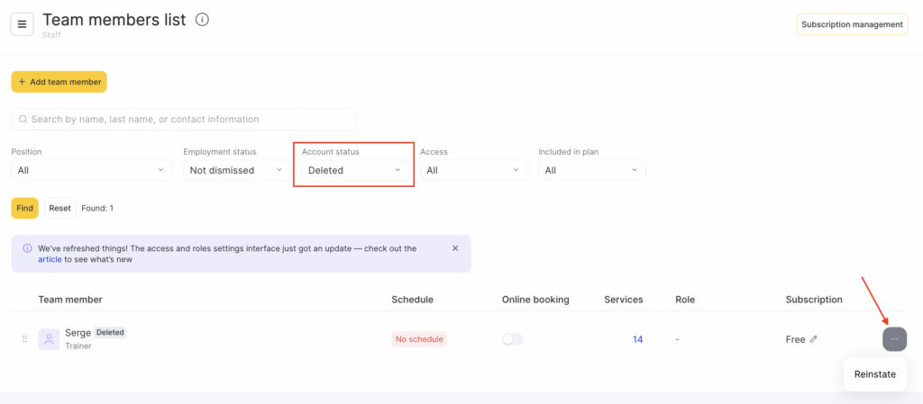The height and width of the screenshot is (404, 923).
Task: Open the three-dots actions menu for Serge
Action: [x=894, y=339]
